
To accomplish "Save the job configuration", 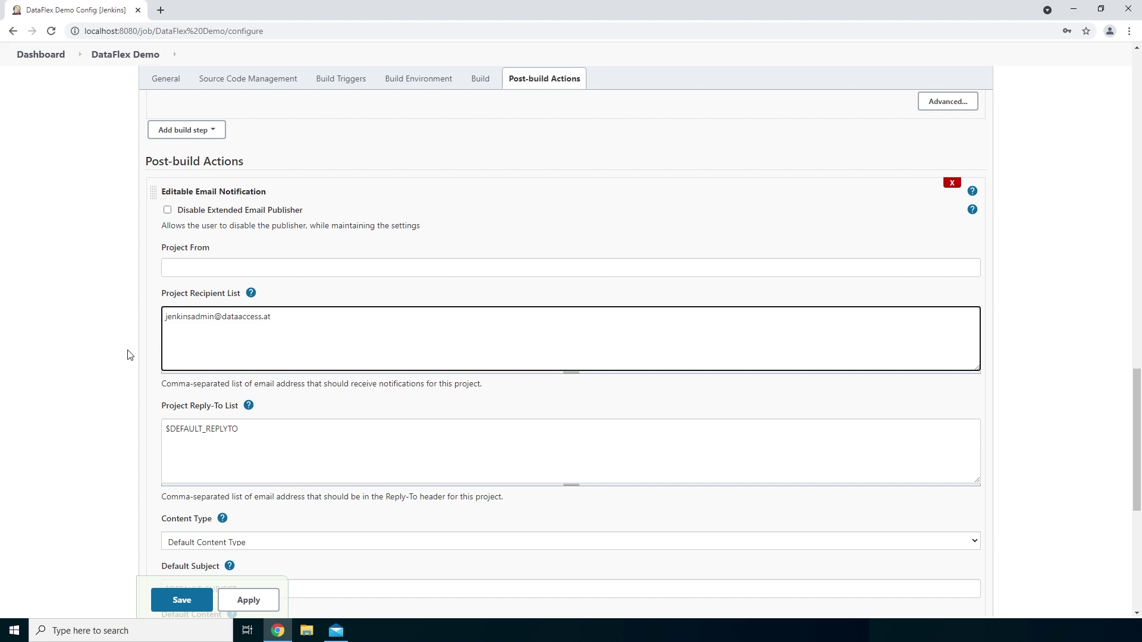I will tap(181, 600).
